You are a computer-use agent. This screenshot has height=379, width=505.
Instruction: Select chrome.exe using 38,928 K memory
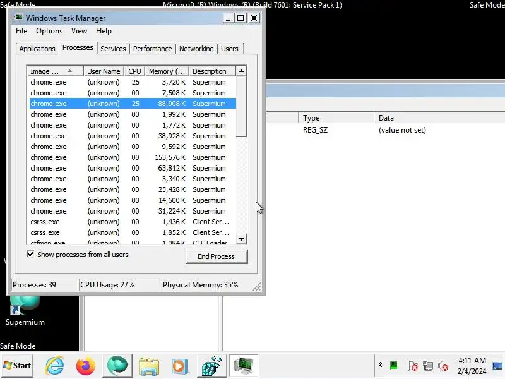133,136
